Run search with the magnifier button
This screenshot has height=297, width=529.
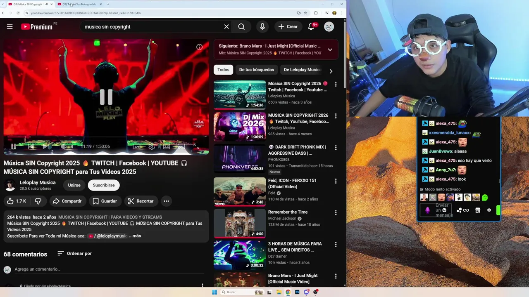(x=241, y=27)
